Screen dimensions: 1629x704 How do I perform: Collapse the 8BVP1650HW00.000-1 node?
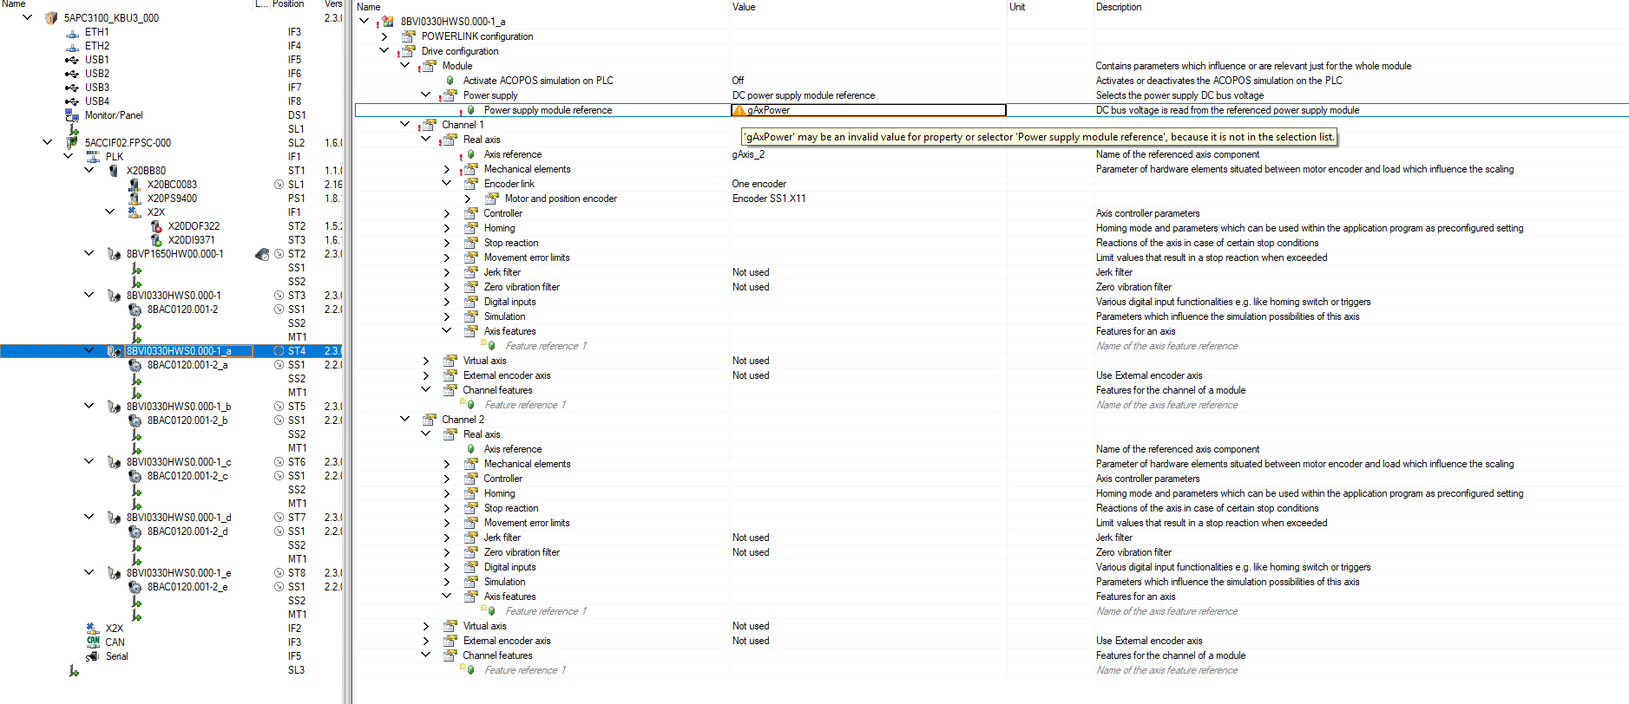89,253
